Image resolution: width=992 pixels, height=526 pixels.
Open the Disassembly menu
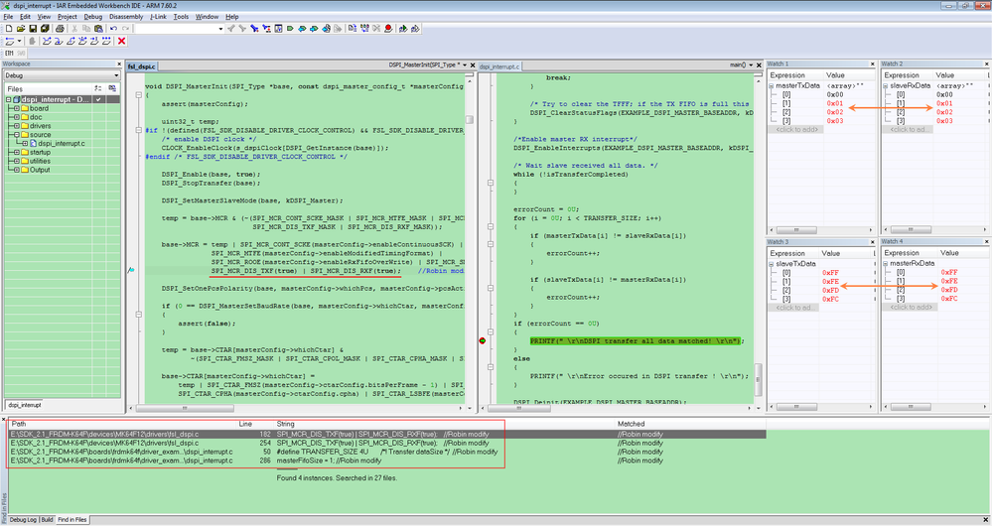[x=125, y=17]
